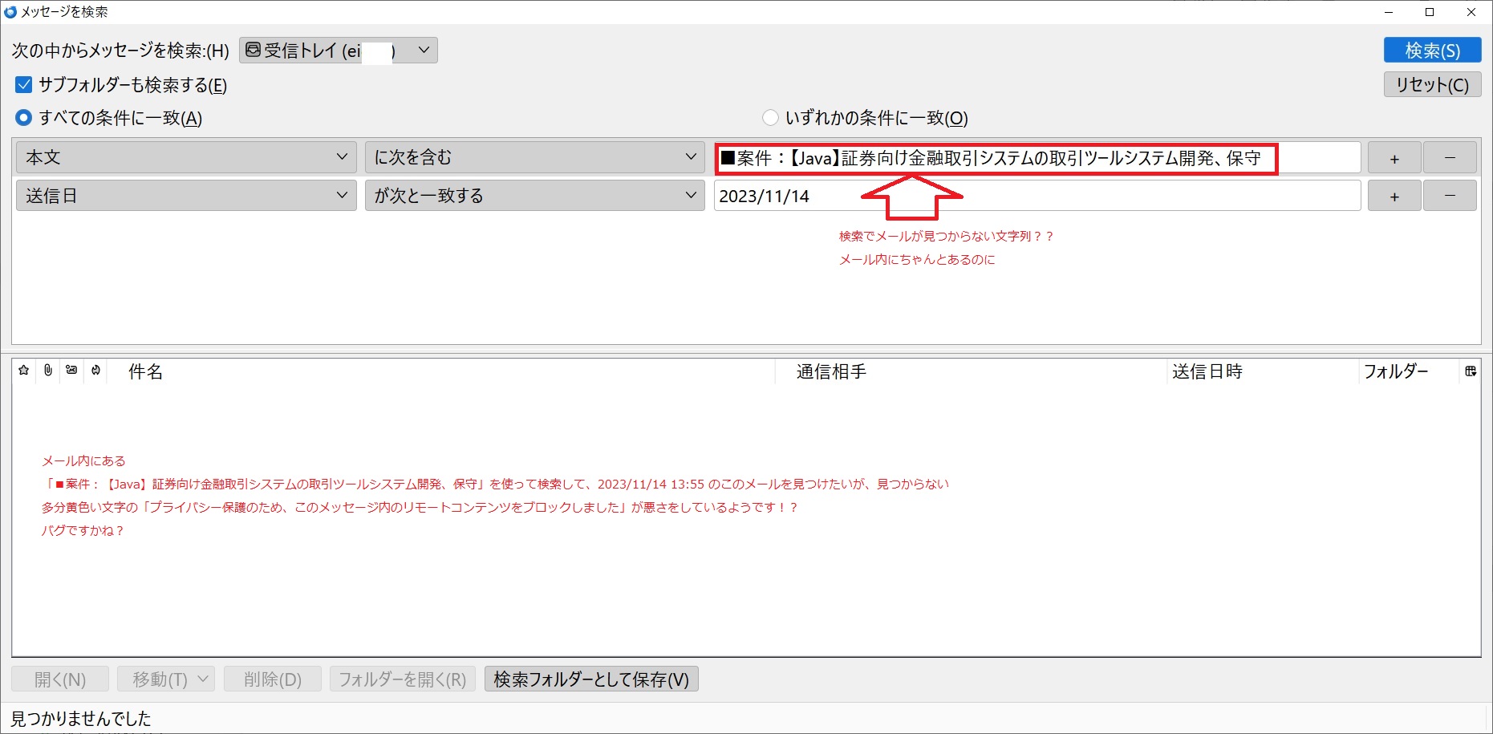Select すべての条件に一致 radio button
The image size is (1493, 734).
tap(24, 118)
